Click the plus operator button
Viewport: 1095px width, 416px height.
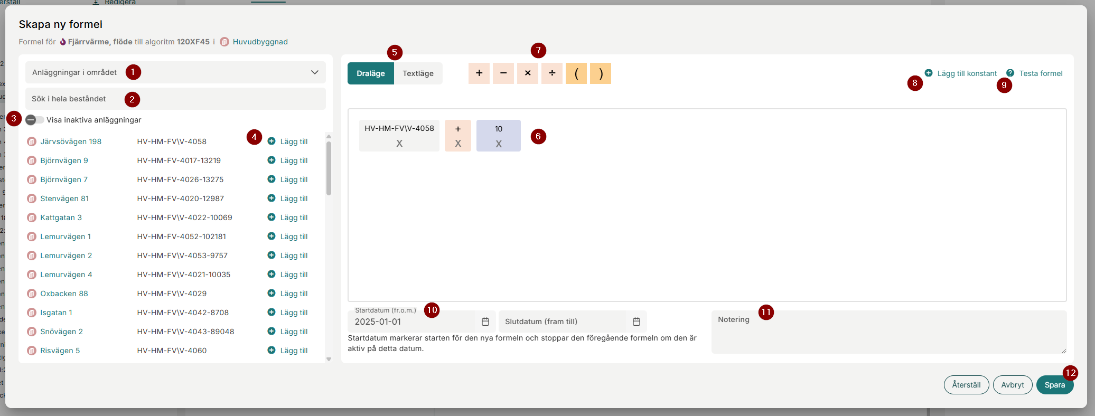(479, 73)
